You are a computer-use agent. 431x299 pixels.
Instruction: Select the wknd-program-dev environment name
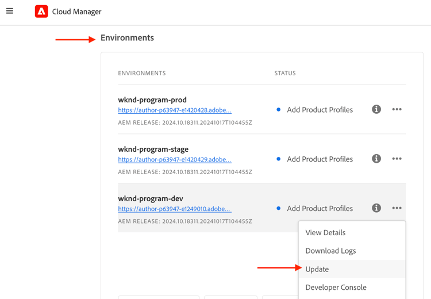point(151,198)
